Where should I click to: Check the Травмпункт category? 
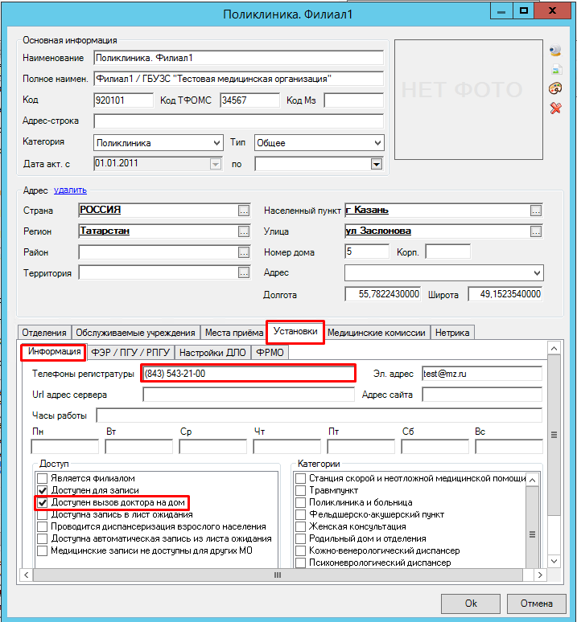click(301, 491)
